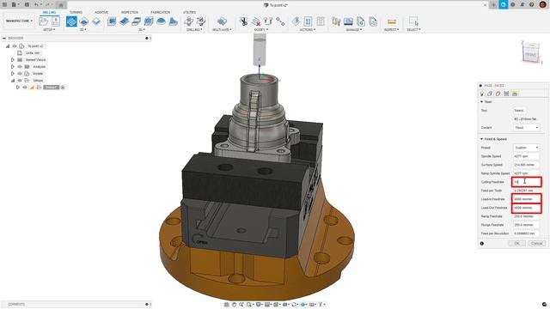Image resolution: width=550 pixels, height=309 pixels.
Task: Select the 3D Pocket Clearing icon
Action: 124,21
